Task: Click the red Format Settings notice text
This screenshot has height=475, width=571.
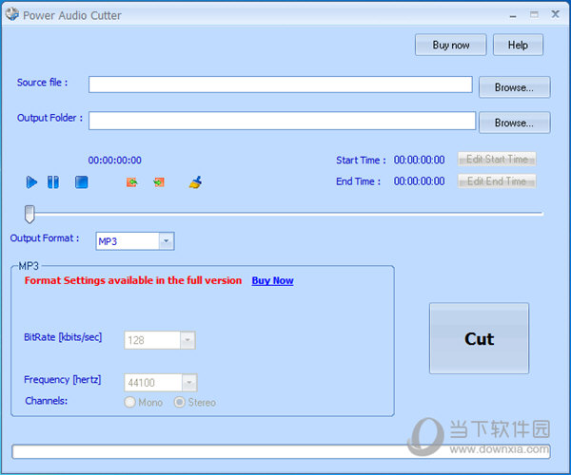Action: point(133,280)
